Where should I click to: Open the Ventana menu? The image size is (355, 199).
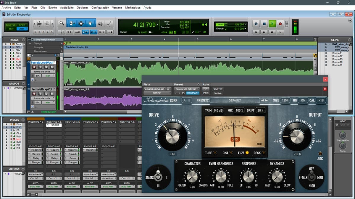(117, 7)
